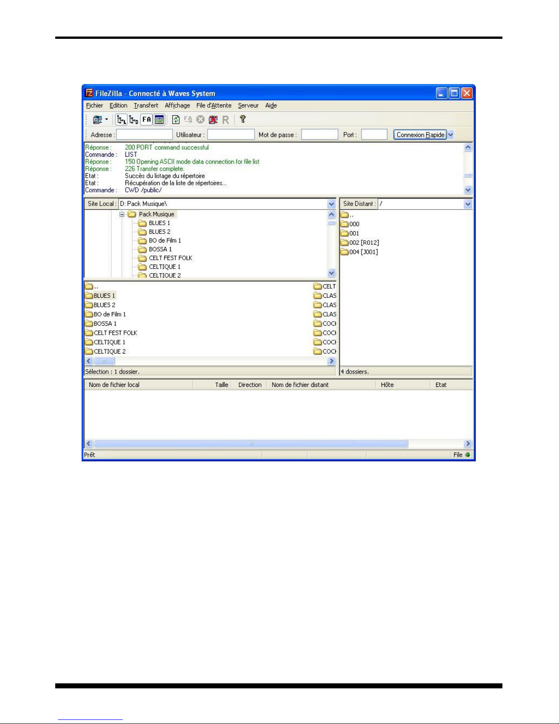Open the Site Manager dropdown arrow

pyautogui.click(x=106, y=120)
